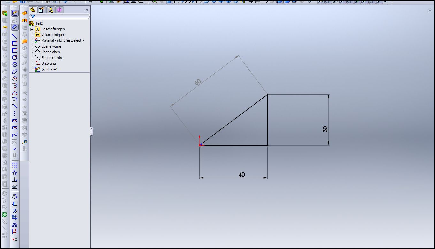Open Display/Delete Relations tool

pyautogui.click(x=15, y=187)
